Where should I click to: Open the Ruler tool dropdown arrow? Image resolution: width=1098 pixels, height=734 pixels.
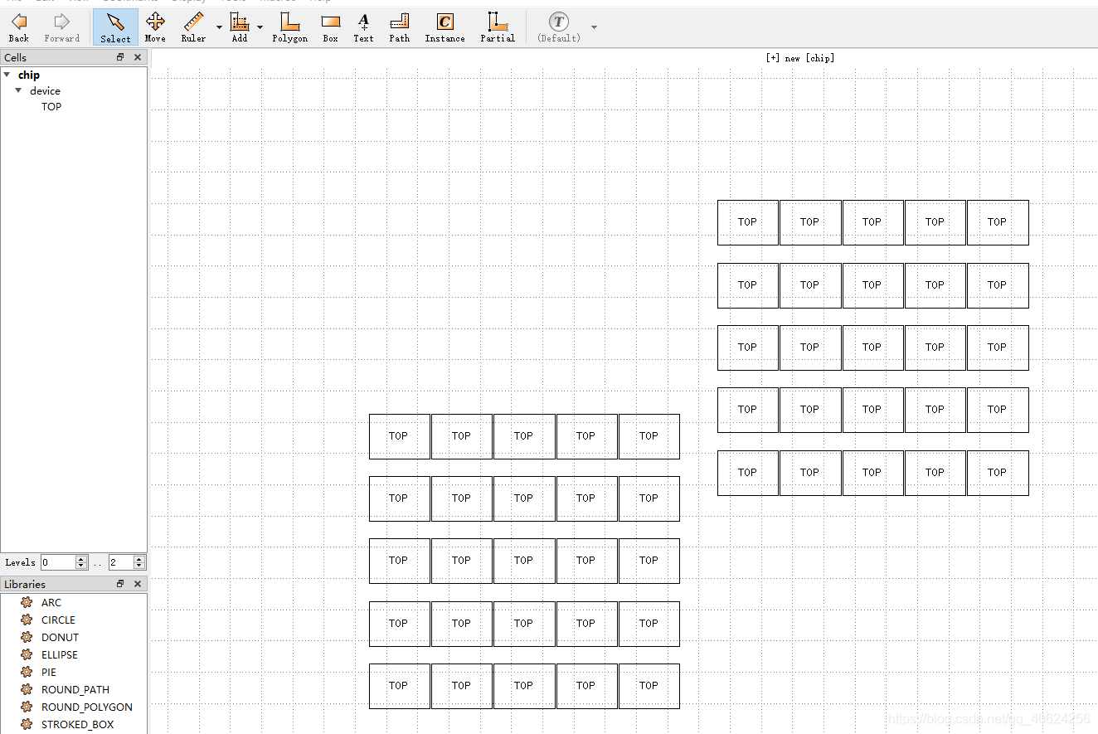(x=219, y=27)
